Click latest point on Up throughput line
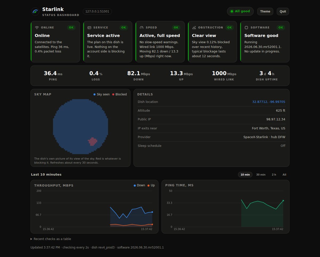Image resolution: width=320 pixels, height=257 pixels. click(x=152, y=224)
